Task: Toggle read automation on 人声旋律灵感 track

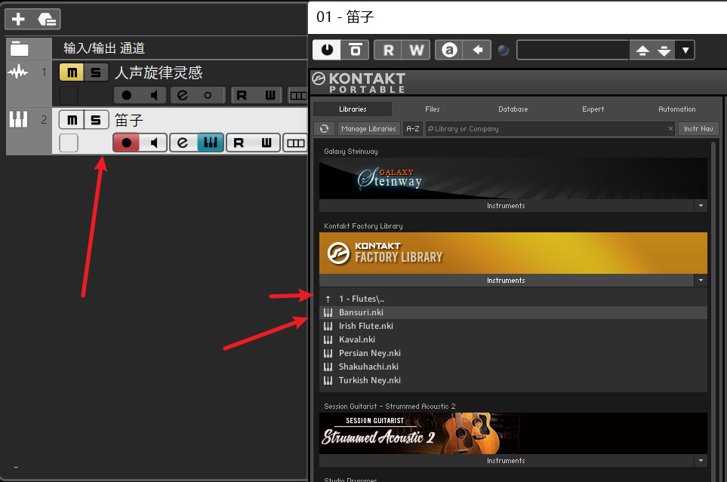Action: click(242, 96)
